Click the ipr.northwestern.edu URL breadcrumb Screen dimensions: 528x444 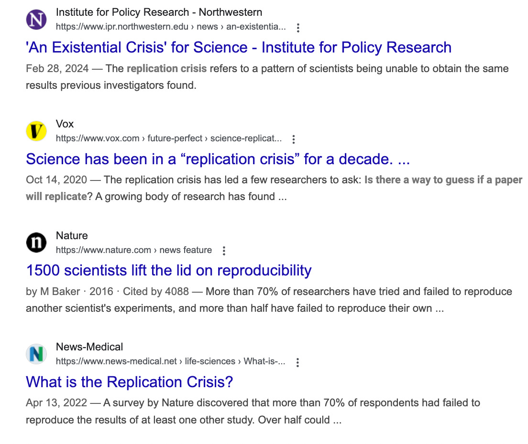point(171,27)
